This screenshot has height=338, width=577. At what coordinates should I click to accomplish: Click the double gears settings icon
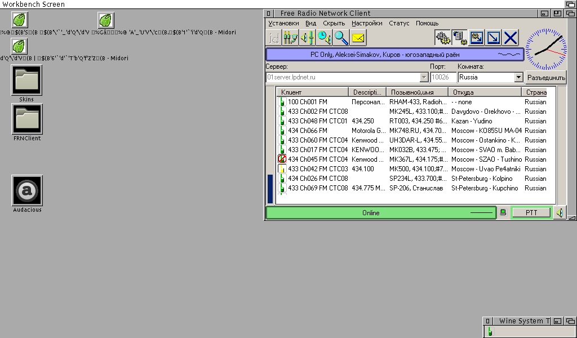[443, 38]
